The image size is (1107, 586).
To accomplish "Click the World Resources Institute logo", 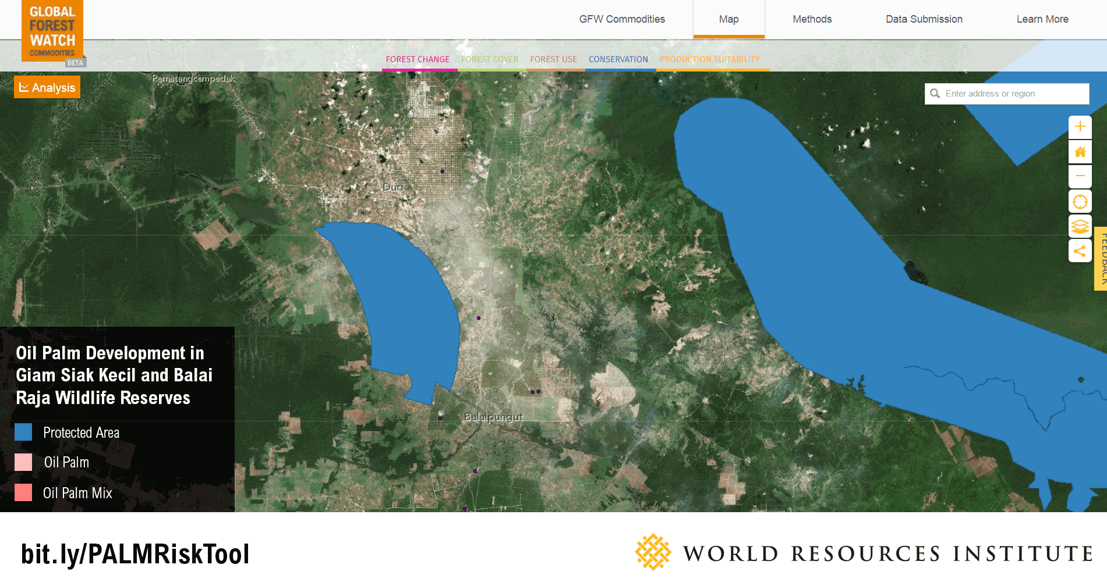I will (x=864, y=553).
